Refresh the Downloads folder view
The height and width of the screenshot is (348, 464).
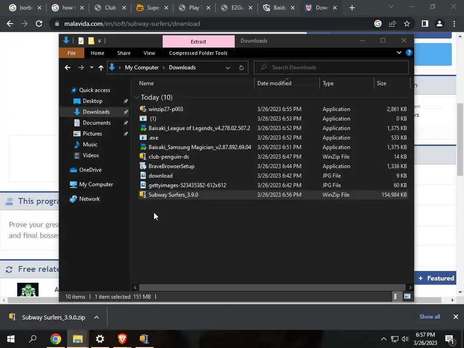[241, 68]
